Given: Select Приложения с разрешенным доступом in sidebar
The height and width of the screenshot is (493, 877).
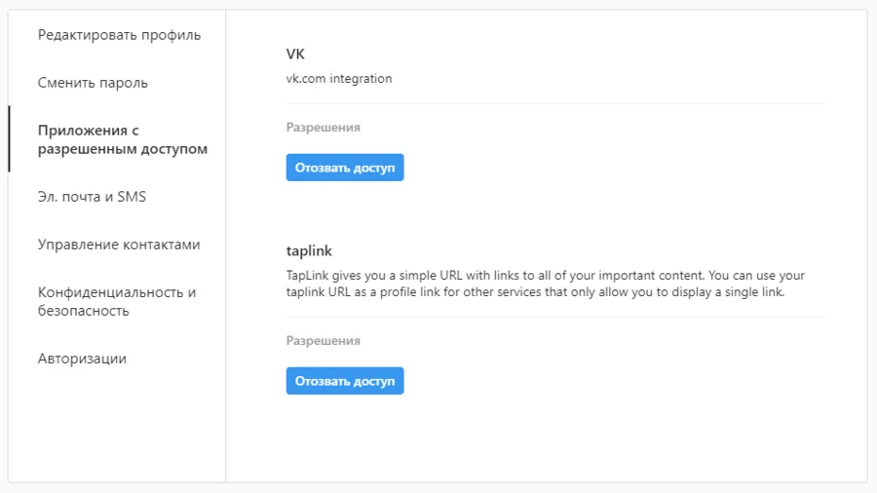Looking at the screenshot, I should tap(122, 139).
